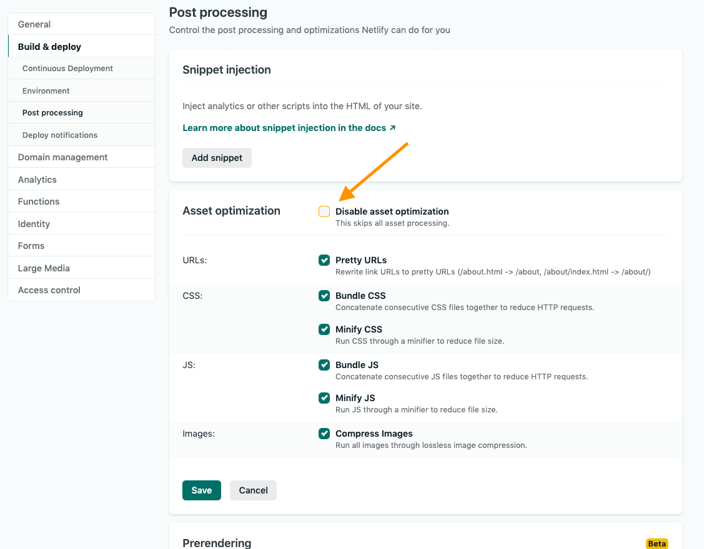
Task: Click the Add snippet button
Action: click(217, 158)
